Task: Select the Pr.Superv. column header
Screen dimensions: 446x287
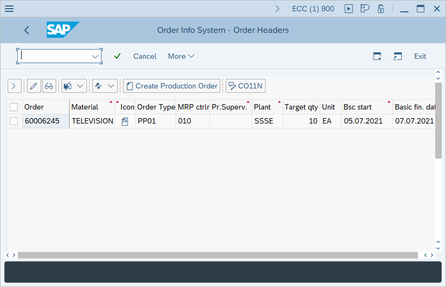Action: 231,107
